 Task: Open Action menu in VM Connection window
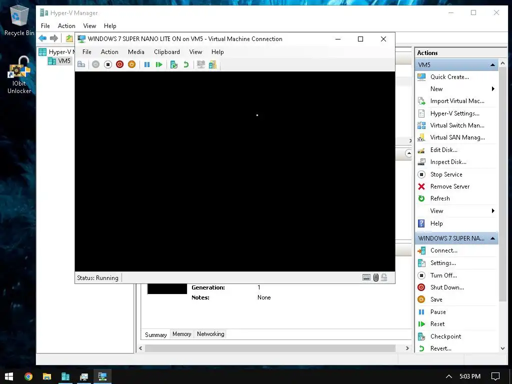click(109, 52)
